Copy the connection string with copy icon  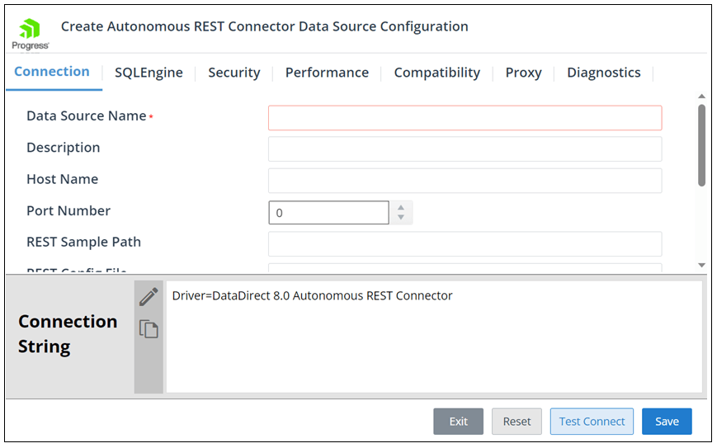click(149, 329)
